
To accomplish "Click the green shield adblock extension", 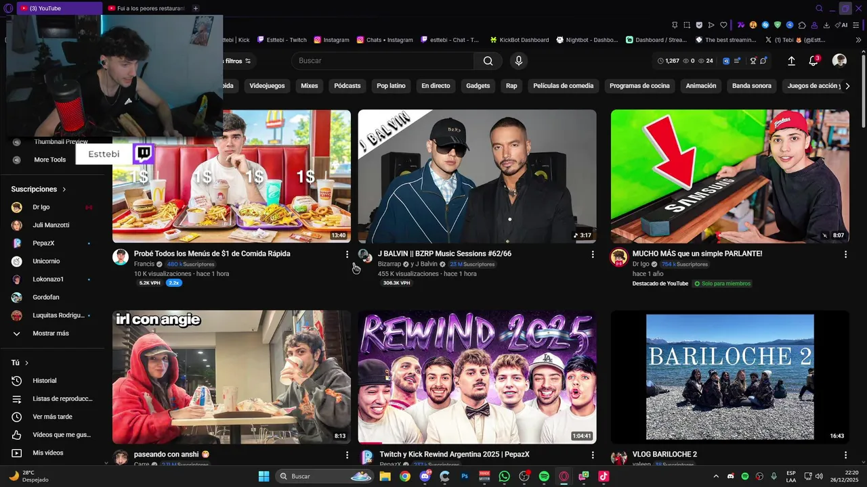I will tap(778, 25).
